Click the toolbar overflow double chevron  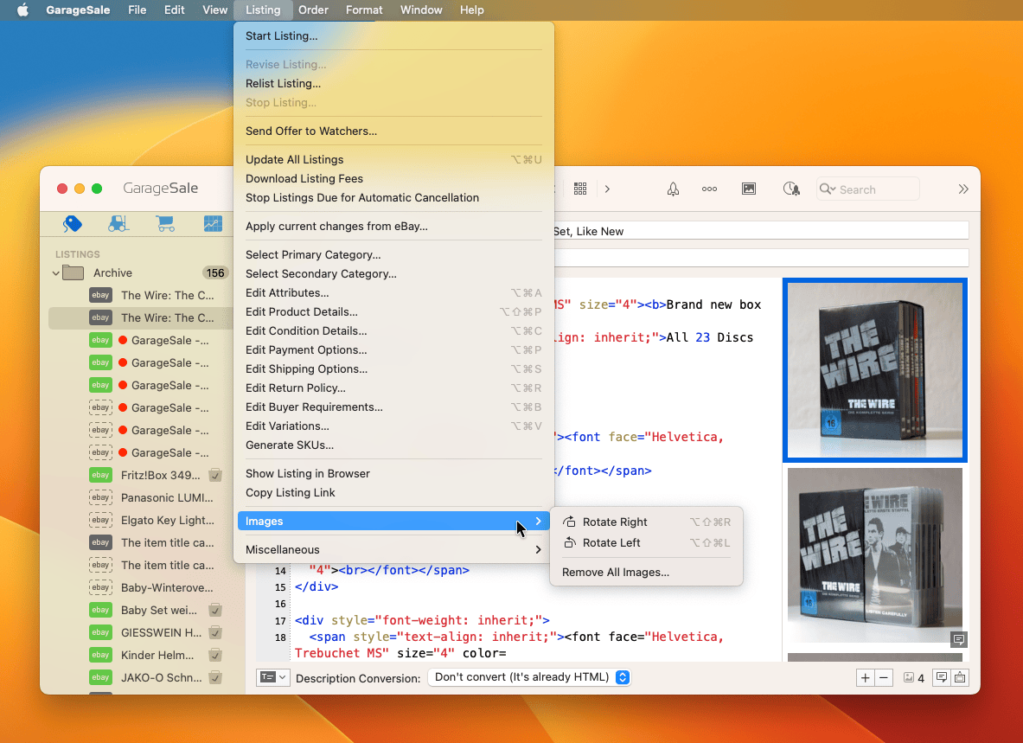tap(963, 189)
